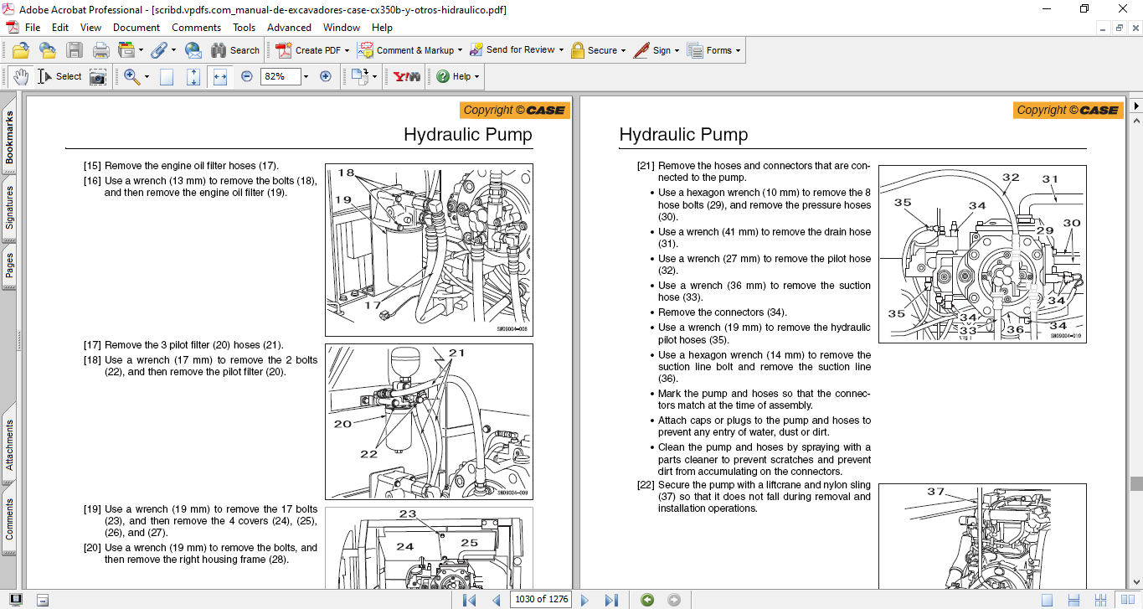
Task: Switch to Single Page layout in the status bar
Action: click(1047, 600)
